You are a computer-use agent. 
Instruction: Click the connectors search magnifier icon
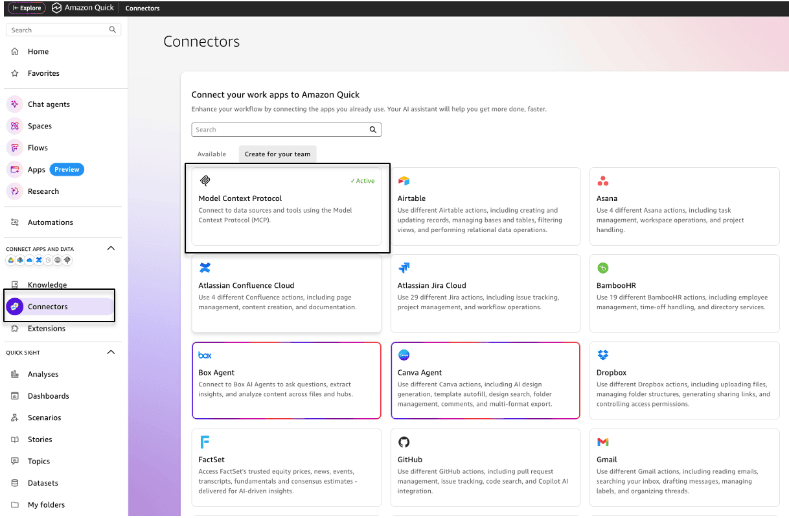click(x=373, y=130)
